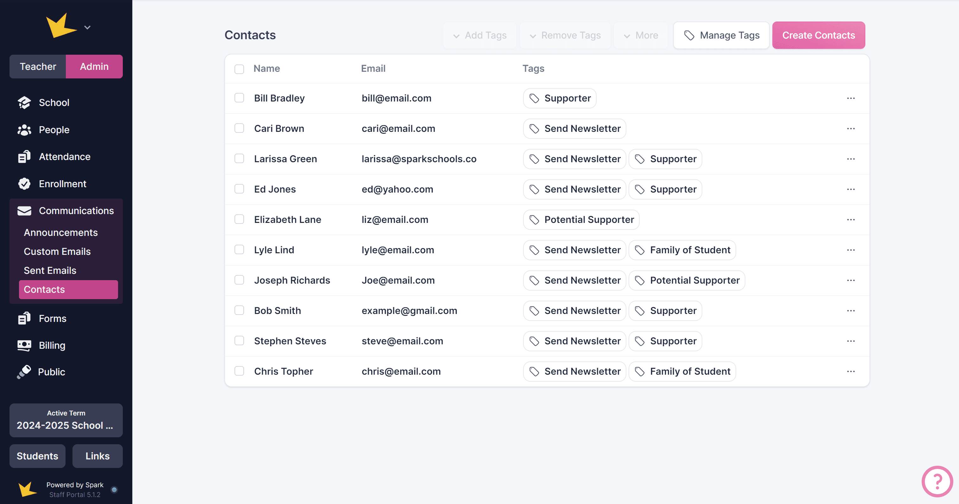This screenshot has width=959, height=504.
Task: Click the tag icon on Manage Tags
Action: coord(689,35)
